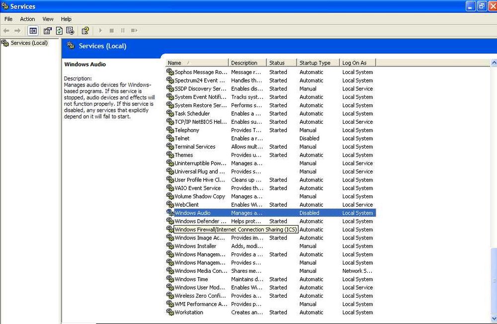Click the gear icon beside Windows Audio row
497x324 pixels.
170,213
